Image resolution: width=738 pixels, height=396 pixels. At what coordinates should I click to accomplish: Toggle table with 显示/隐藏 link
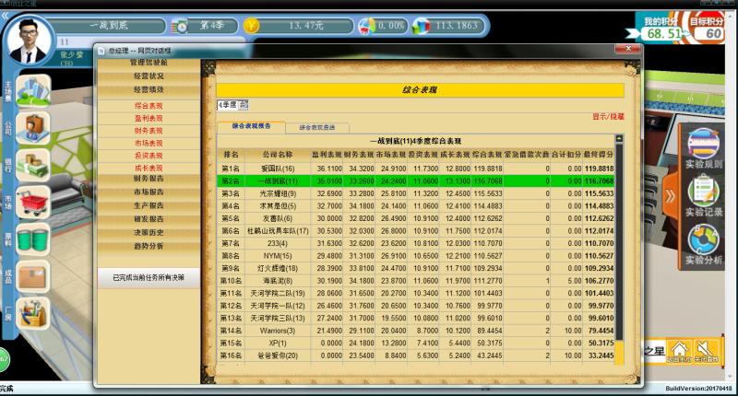click(608, 116)
